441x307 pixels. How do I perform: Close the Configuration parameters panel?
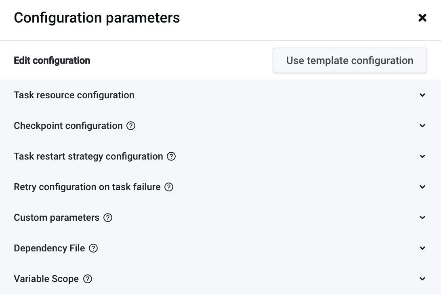(422, 18)
